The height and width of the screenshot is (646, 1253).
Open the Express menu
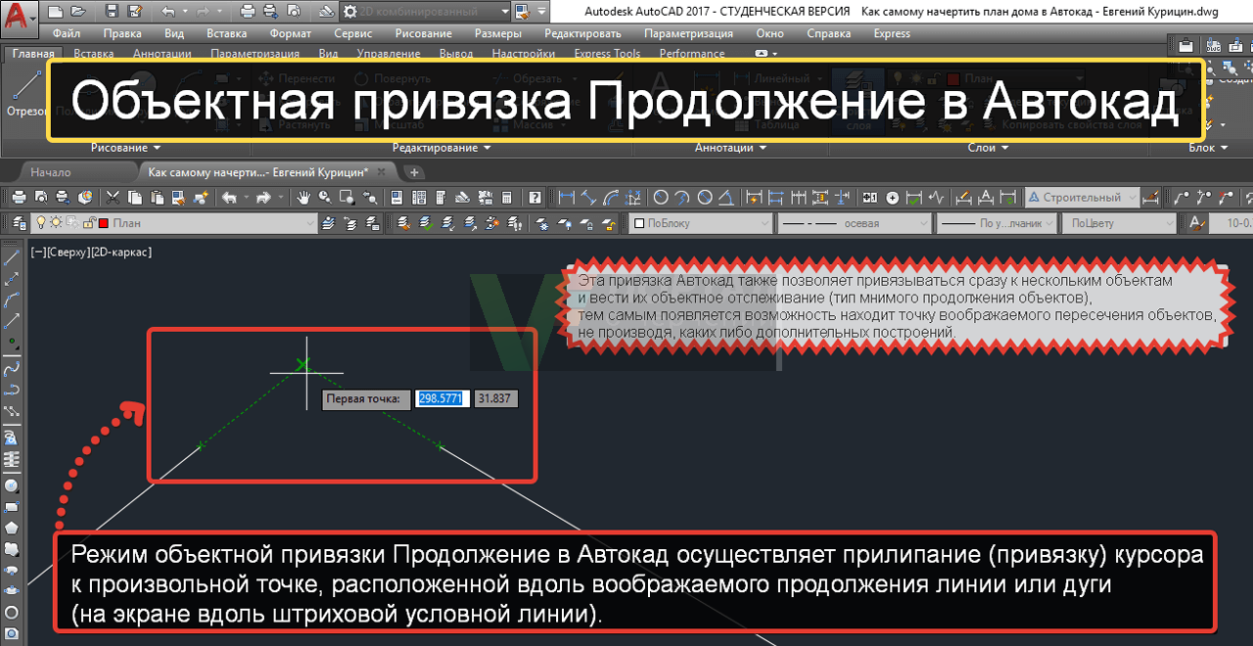892,33
